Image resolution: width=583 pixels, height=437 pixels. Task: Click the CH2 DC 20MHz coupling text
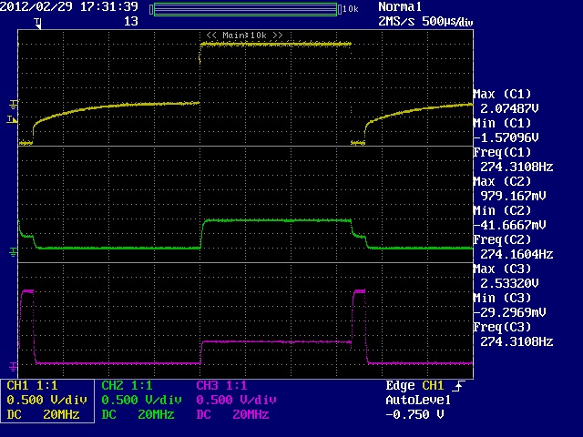[x=138, y=414]
